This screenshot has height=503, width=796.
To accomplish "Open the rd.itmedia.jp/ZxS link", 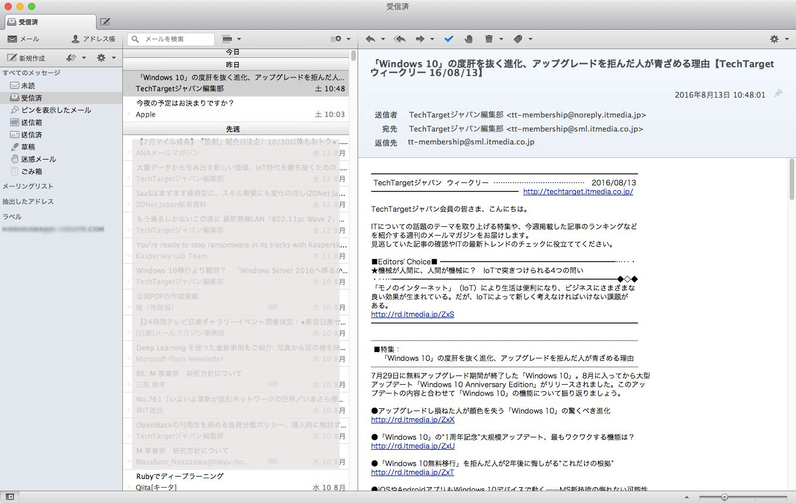I will [x=412, y=314].
